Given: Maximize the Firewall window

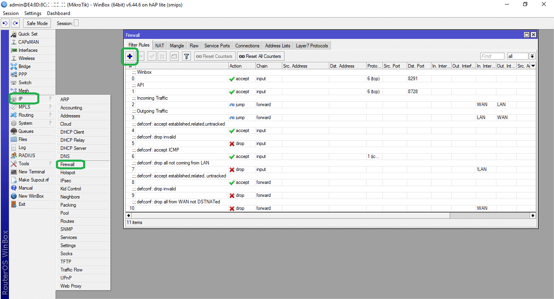Looking at the screenshot, I should coord(527,35).
